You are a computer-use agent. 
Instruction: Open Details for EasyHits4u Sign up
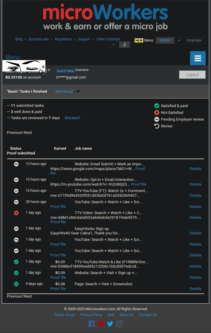pyautogui.click(x=195, y=233)
